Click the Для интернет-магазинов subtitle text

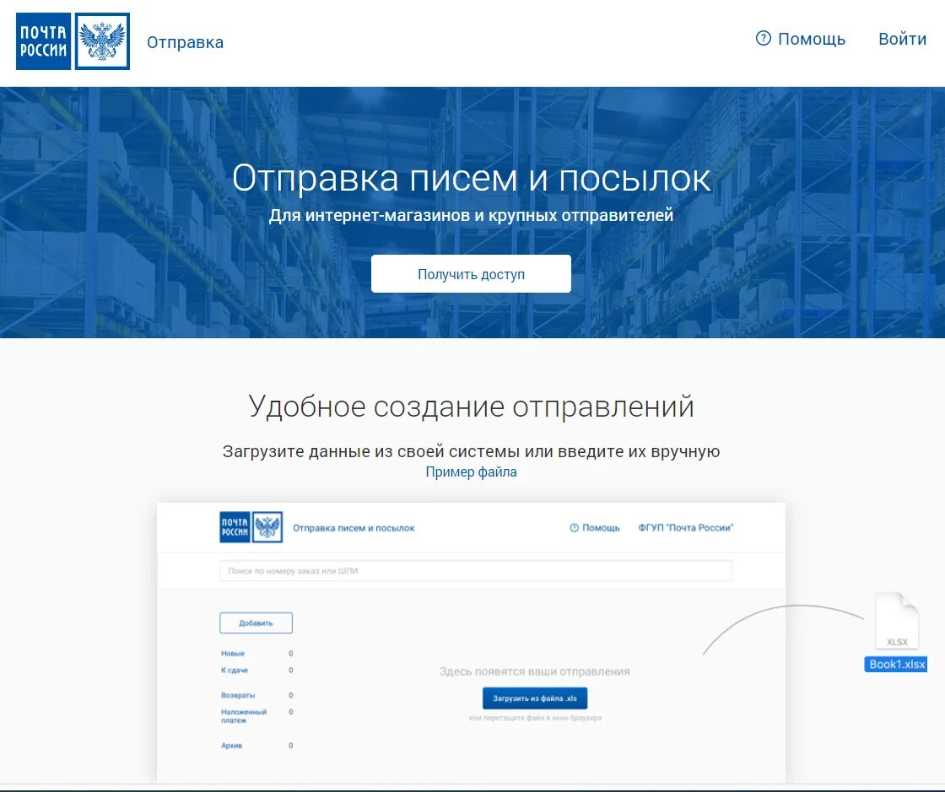[x=472, y=215]
